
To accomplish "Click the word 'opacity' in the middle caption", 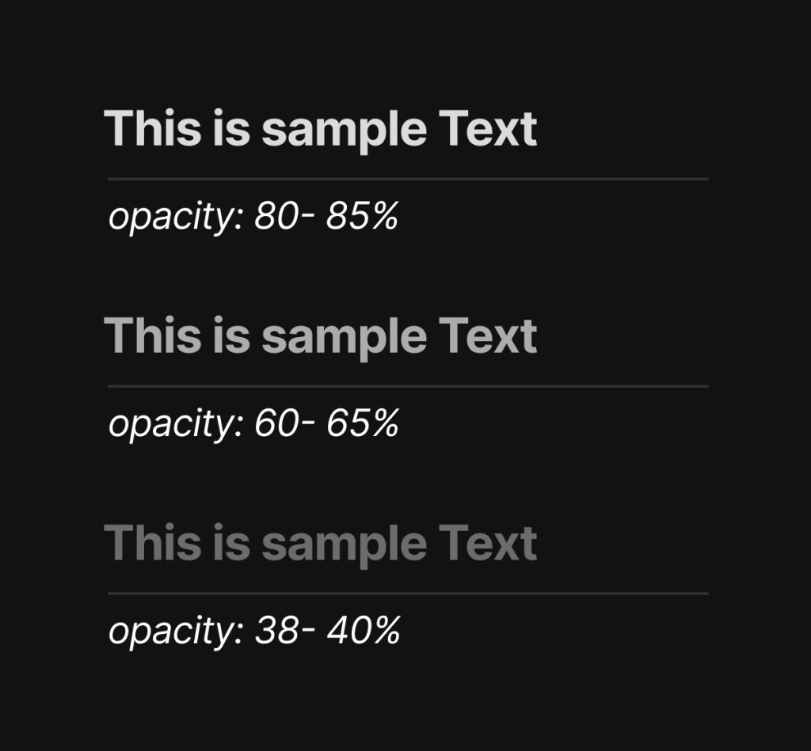I will 172,426.
